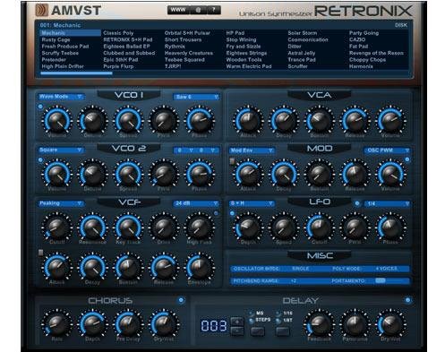The image size is (445, 352).
Task: Toggle the square switch beside VCF envelope Attack
Action: point(41,253)
